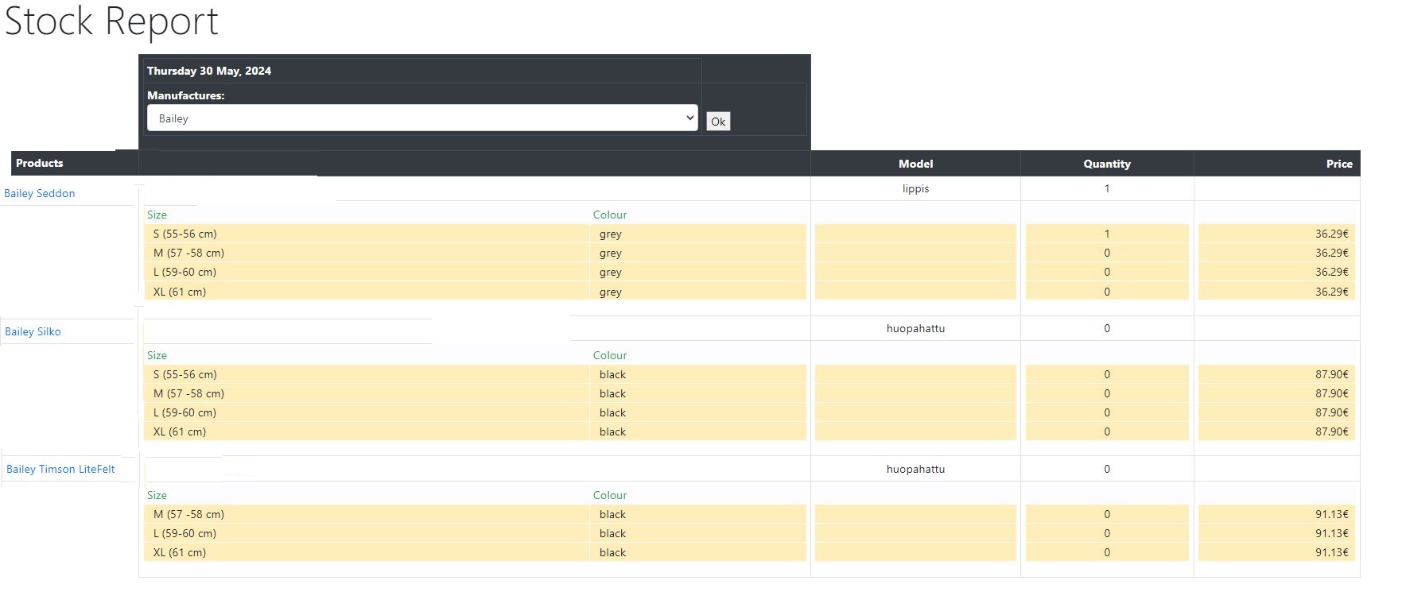Click huopahattu model in Bailey Silko row
The height and width of the screenshot is (592, 1402).
(x=915, y=328)
